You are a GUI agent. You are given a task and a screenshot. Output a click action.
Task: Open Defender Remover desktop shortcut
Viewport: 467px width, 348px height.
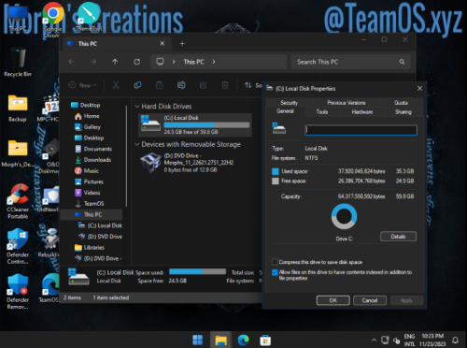[x=18, y=292]
